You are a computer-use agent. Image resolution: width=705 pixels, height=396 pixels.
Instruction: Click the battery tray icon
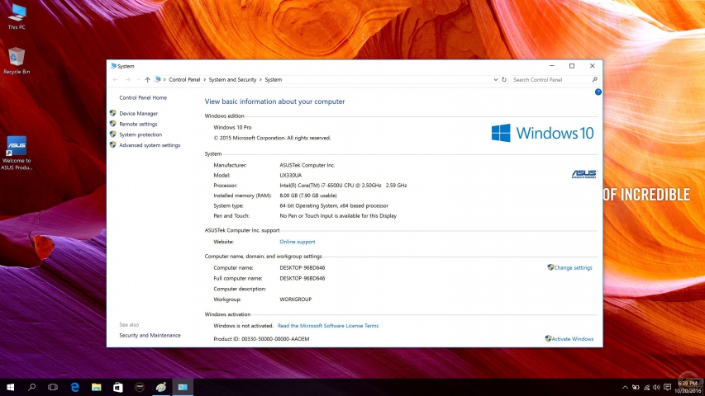click(636, 388)
